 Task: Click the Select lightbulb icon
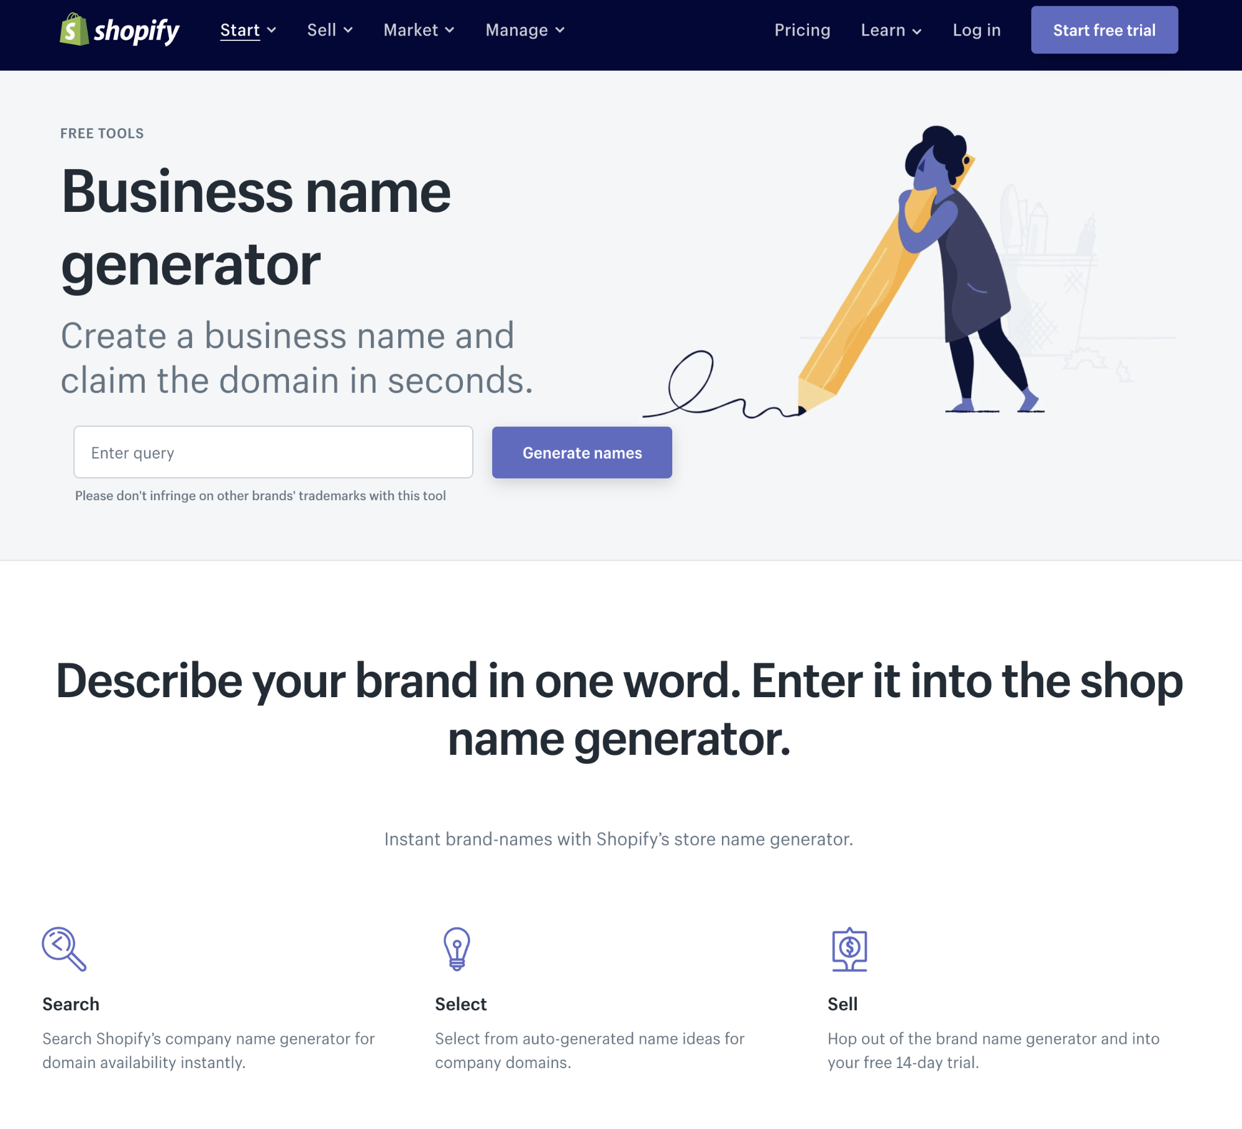[x=455, y=948]
